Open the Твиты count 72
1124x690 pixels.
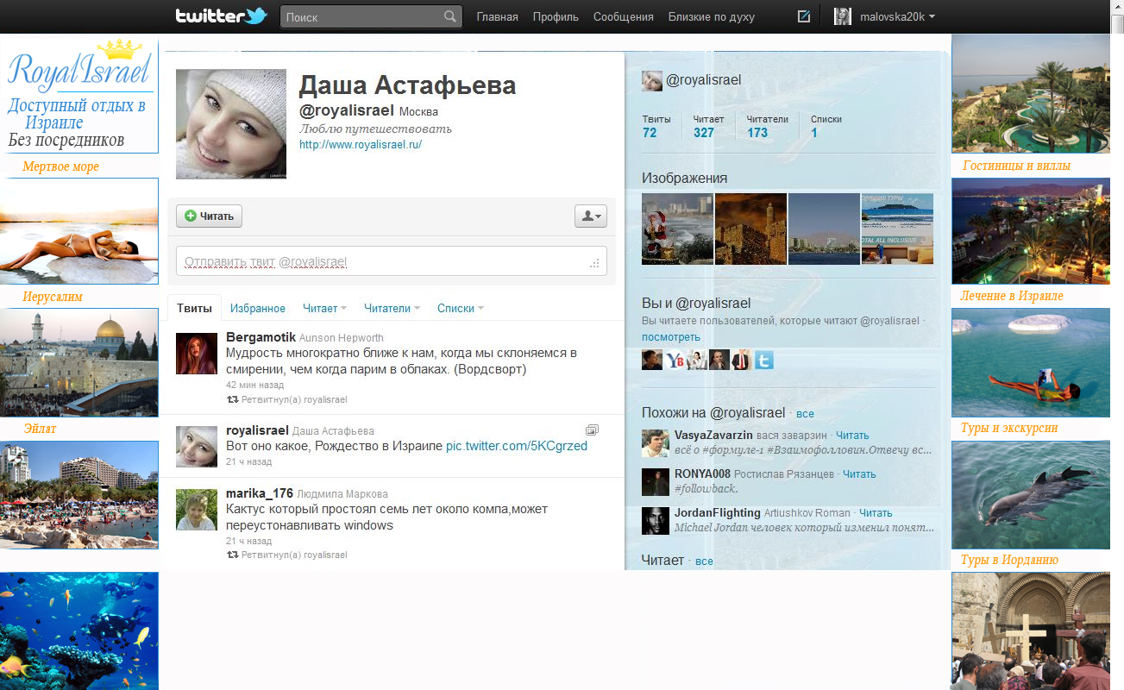pos(650,133)
